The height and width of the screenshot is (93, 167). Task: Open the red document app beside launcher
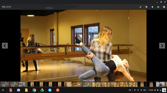click(x=11, y=90)
